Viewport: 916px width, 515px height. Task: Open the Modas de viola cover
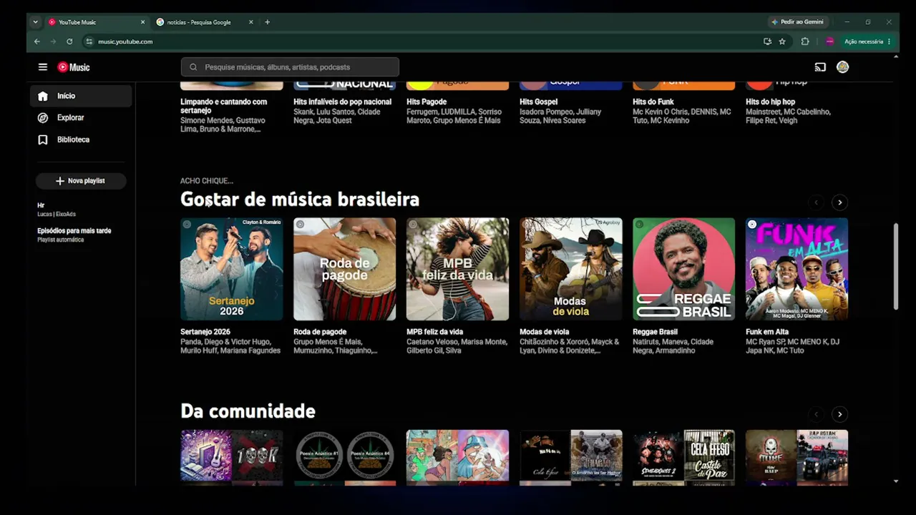(x=571, y=269)
